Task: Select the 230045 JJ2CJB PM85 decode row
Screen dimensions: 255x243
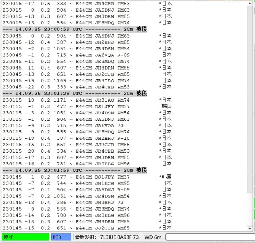Action: click(x=87, y=74)
